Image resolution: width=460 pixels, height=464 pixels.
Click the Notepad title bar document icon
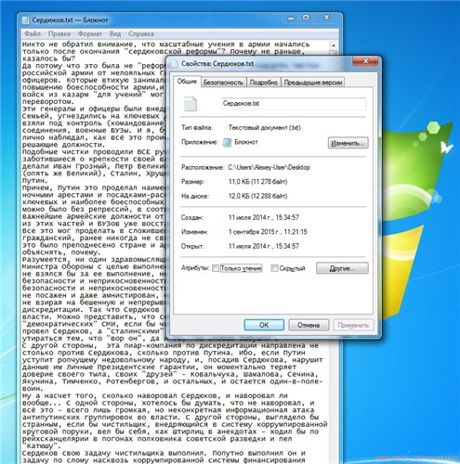coord(26,20)
